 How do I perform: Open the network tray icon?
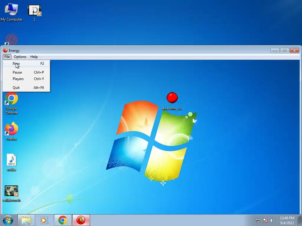tap(258, 220)
